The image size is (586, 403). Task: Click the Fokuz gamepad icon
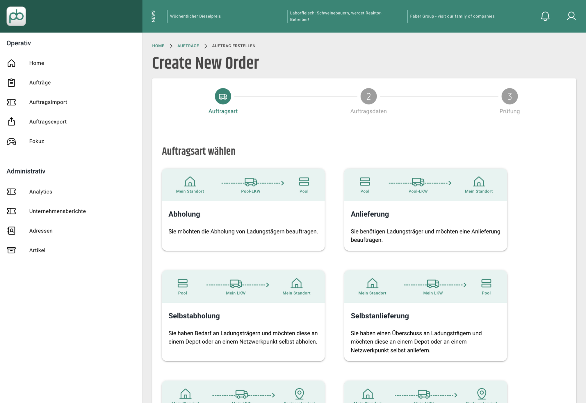pos(11,141)
